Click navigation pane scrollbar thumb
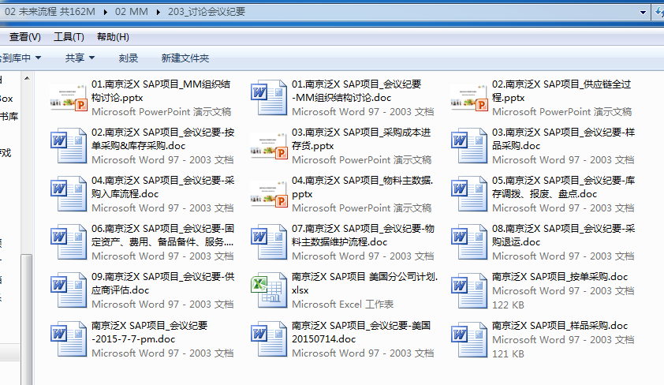 (x=26, y=320)
